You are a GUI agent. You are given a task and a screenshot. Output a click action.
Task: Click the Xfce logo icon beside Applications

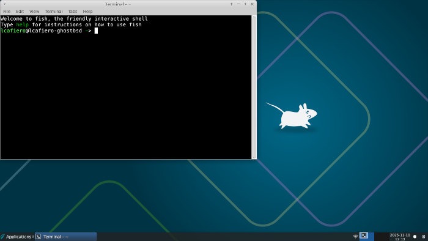tap(2, 237)
